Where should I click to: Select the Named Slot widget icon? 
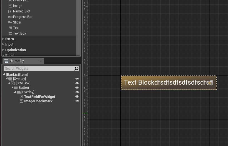10,11
